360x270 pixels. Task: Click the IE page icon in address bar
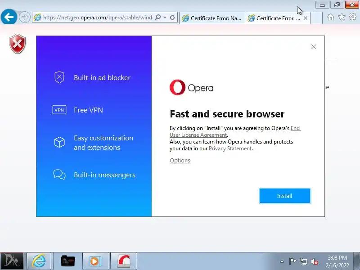click(37, 17)
